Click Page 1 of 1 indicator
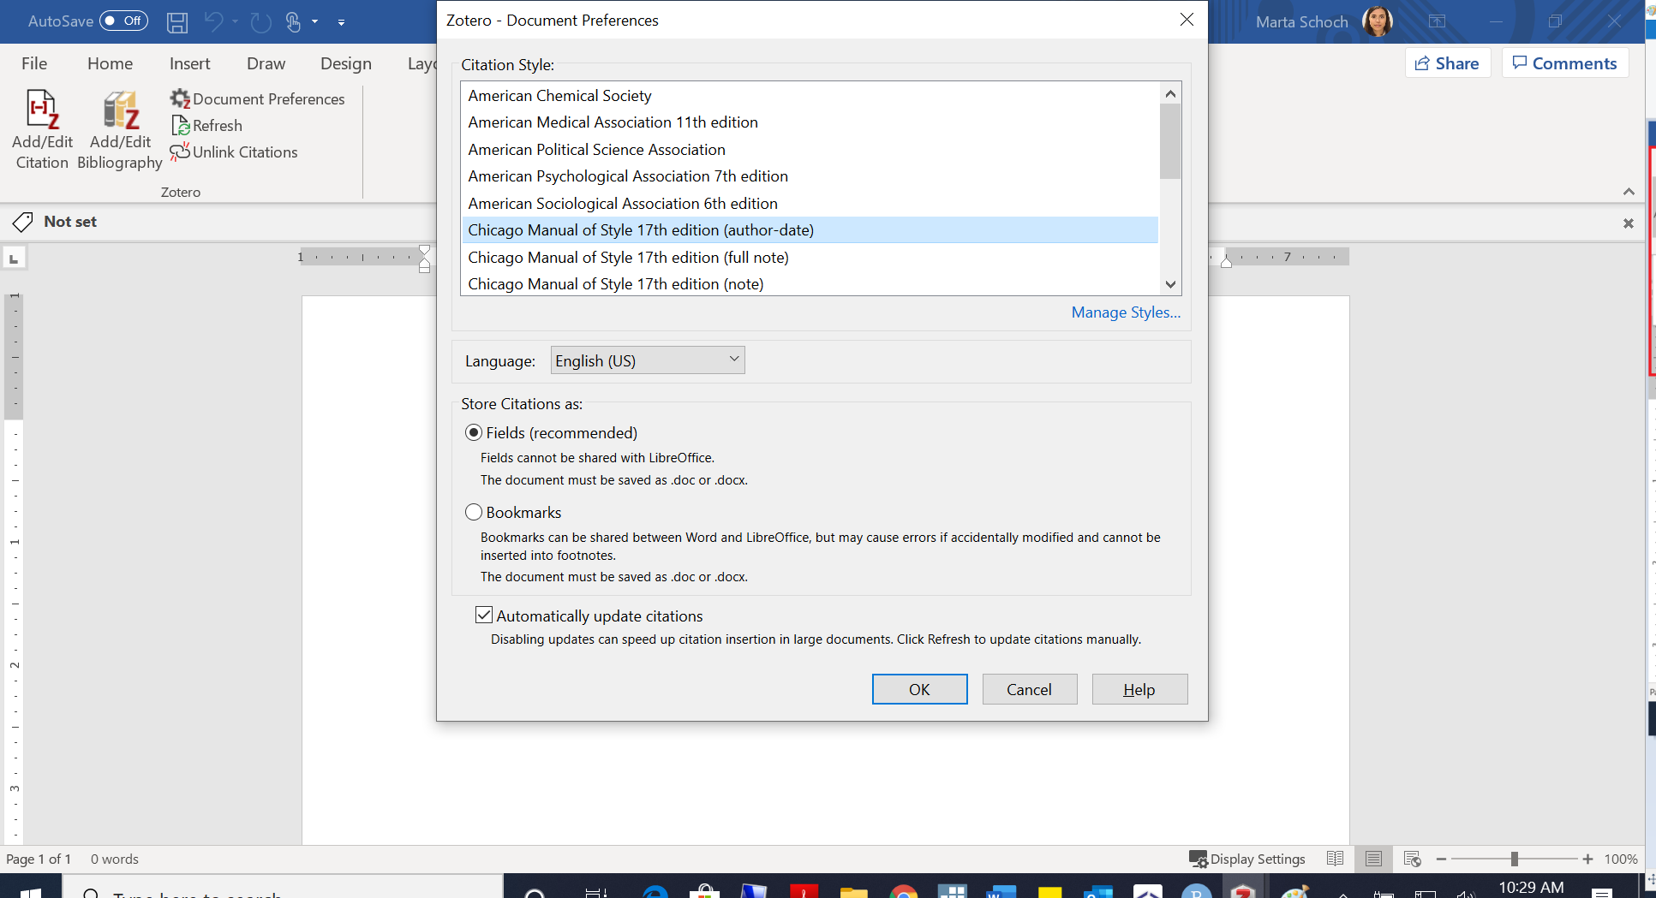The height and width of the screenshot is (898, 1656). point(39,859)
